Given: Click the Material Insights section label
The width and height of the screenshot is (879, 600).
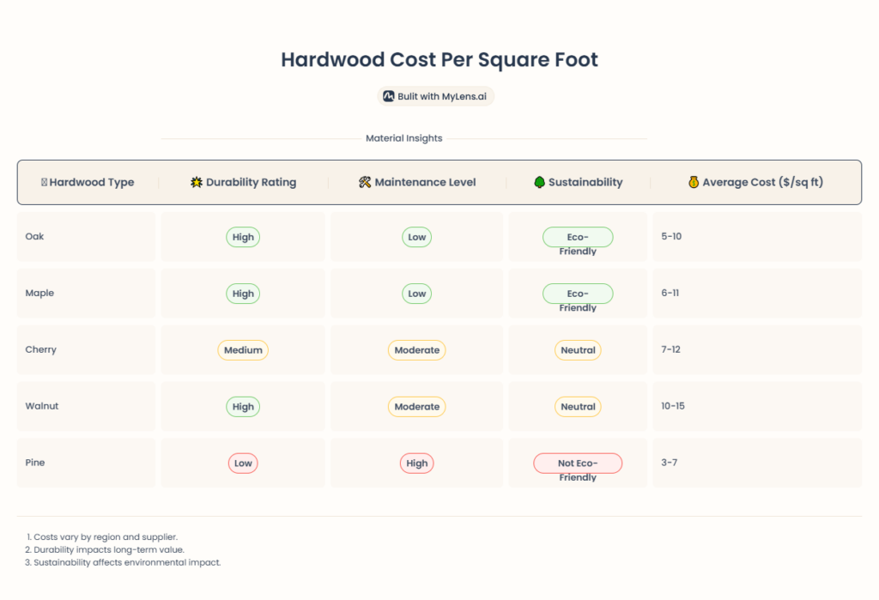Looking at the screenshot, I should click(x=404, y=138).
